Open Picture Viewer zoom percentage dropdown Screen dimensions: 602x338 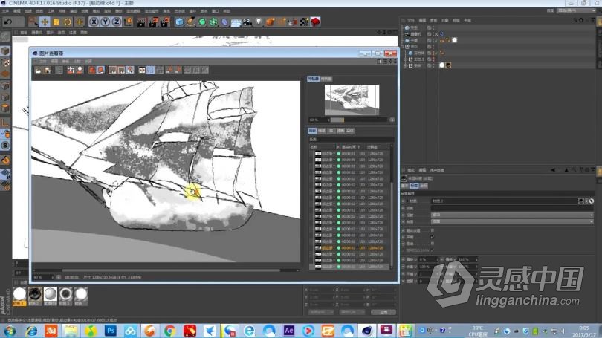pyautogui.click(x=43, y=277)
